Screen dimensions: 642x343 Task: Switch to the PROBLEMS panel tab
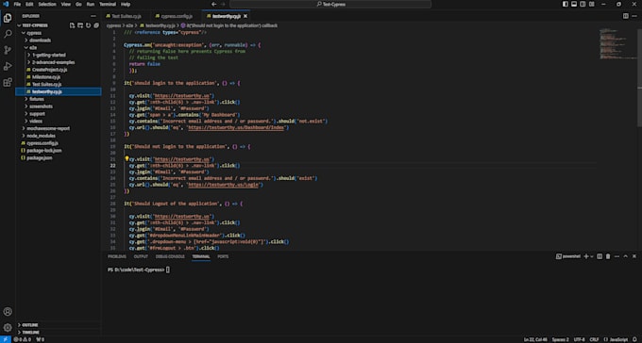[x=117, y=256]
